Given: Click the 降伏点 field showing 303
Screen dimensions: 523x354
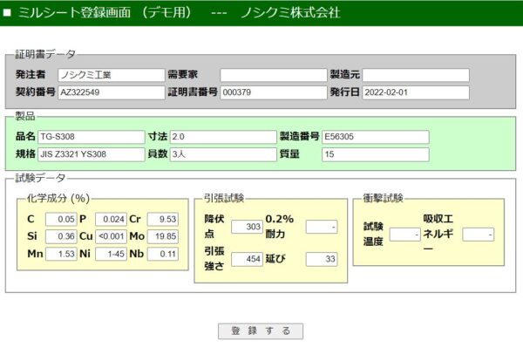Looking at the screenshot, I should point(247,227).
